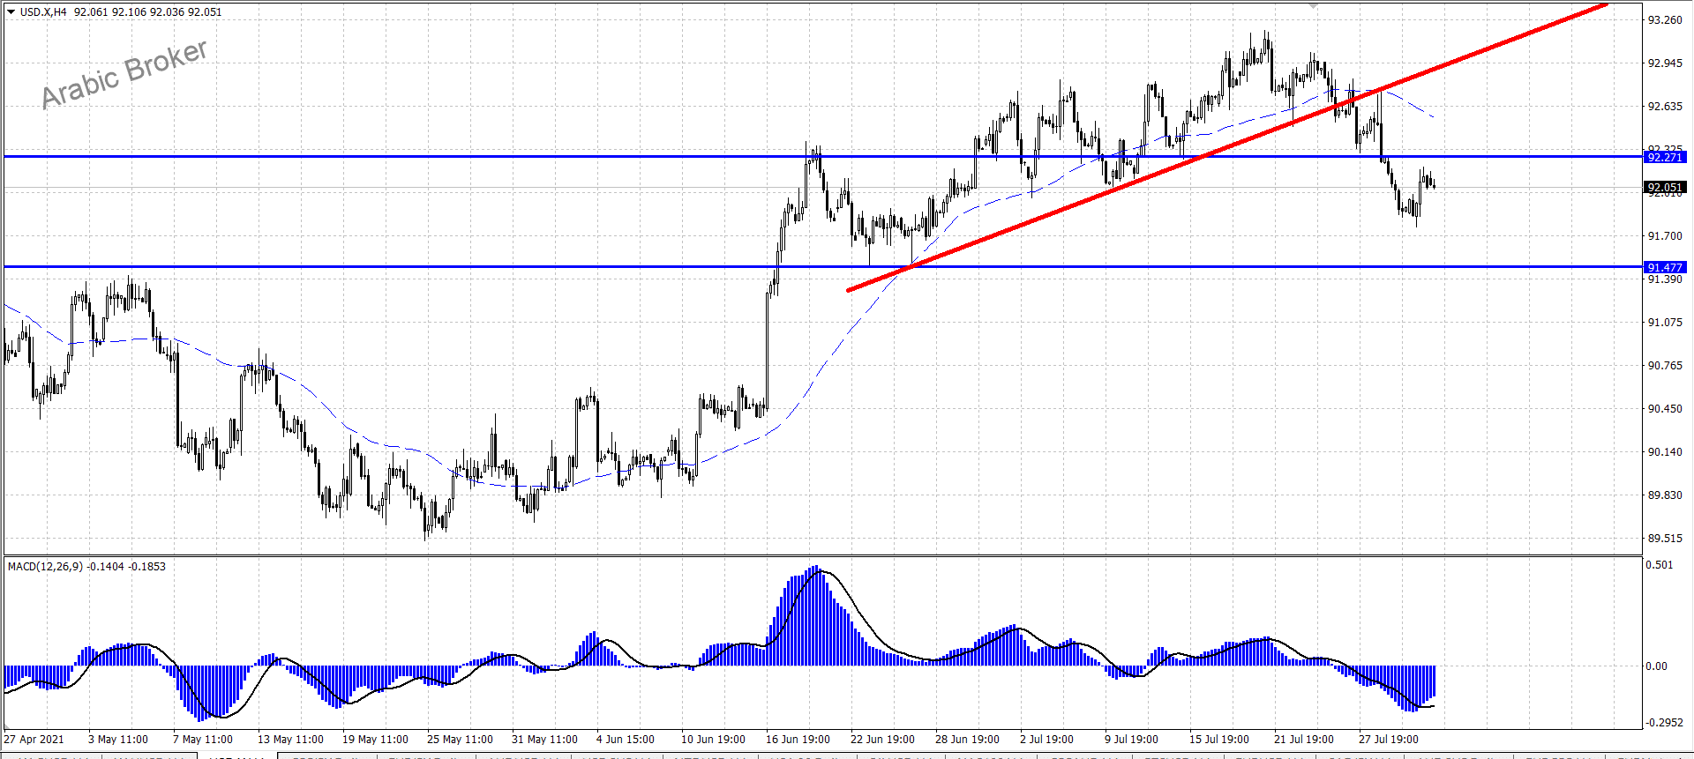Click the 89.515 price axis label
1694x759 pixels.
pos(1665,539)
